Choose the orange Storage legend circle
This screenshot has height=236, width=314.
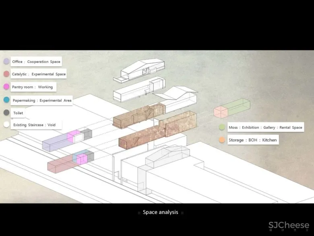click(x=222, y=140)
